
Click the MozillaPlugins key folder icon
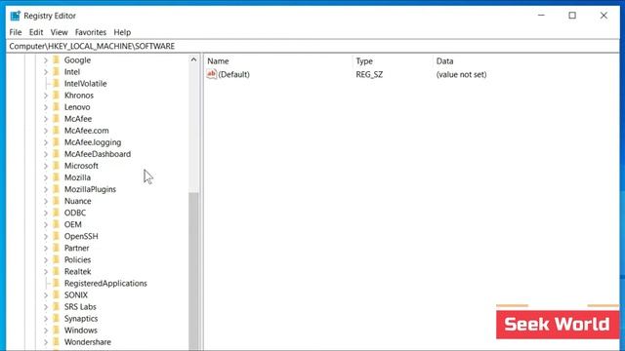(x=57, y=189)
